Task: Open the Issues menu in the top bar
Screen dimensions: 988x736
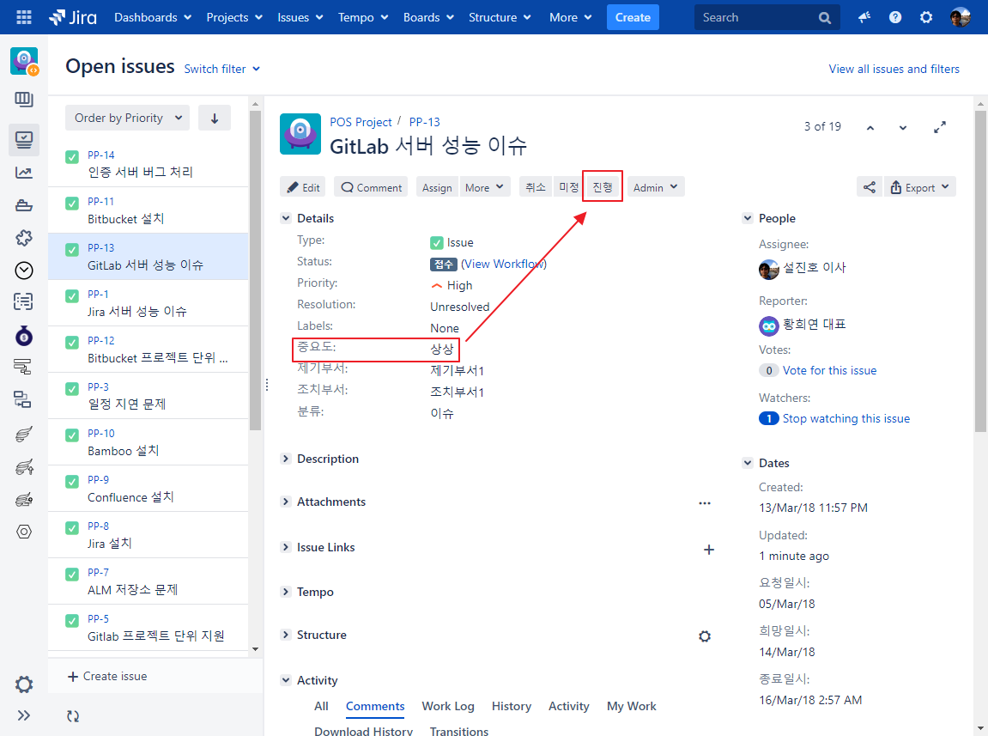Action: pos(300,17)
